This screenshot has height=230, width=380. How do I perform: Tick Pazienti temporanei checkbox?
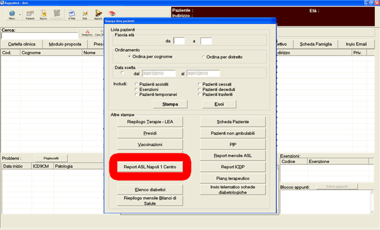pyautogui.click(x=136, y=95)
